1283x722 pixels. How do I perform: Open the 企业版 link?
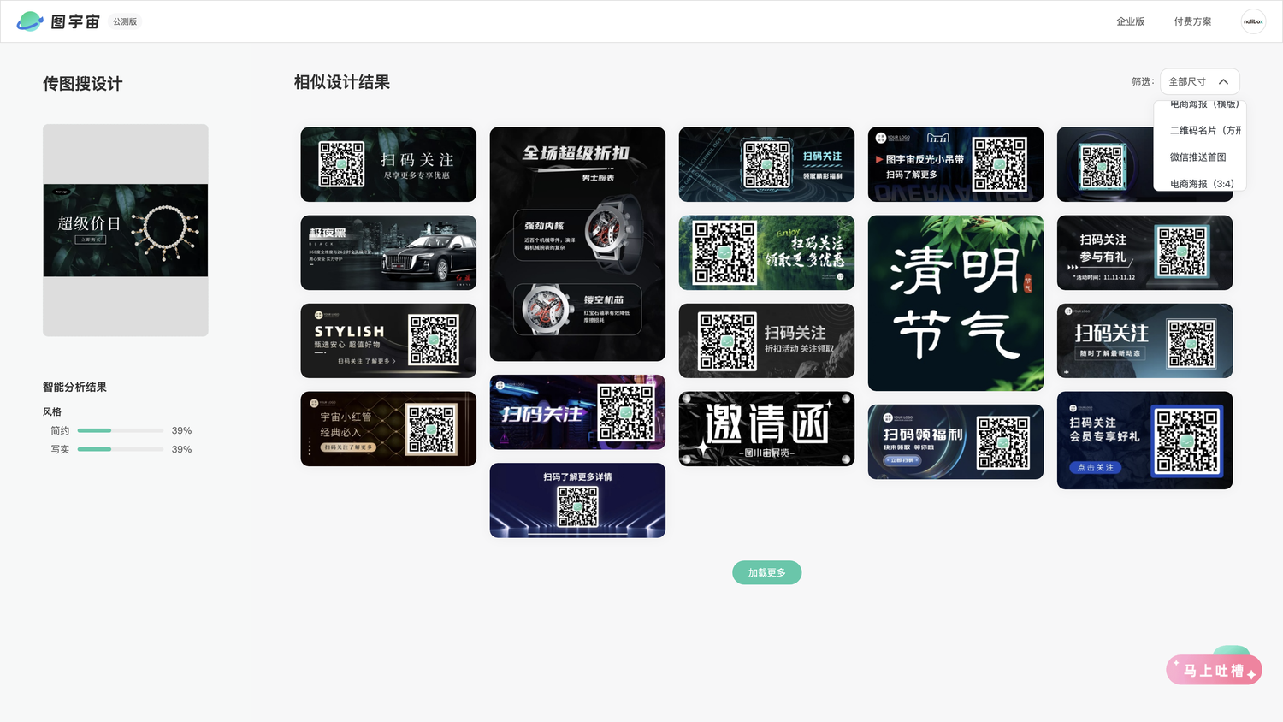1130,21
